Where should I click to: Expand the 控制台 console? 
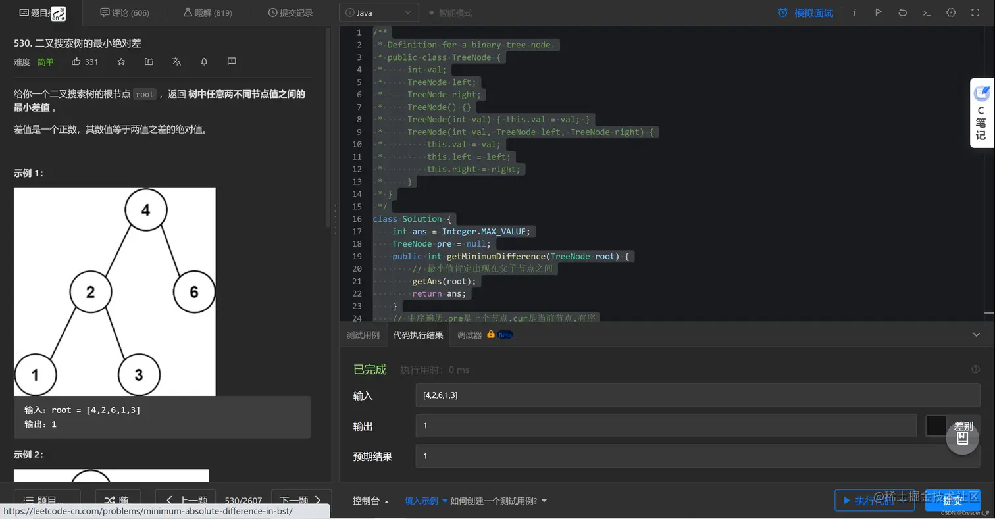(370, 501)
